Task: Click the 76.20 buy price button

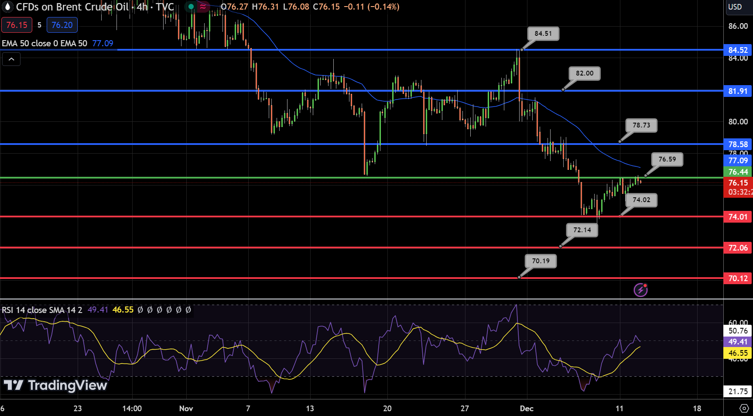Action: click(62, 25)
